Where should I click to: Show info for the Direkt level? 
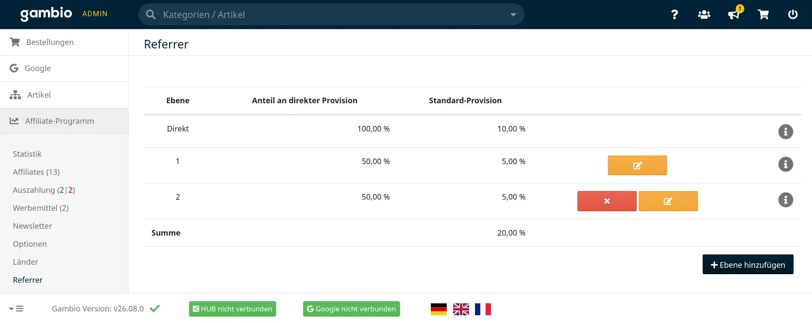[x=785, y=132]
